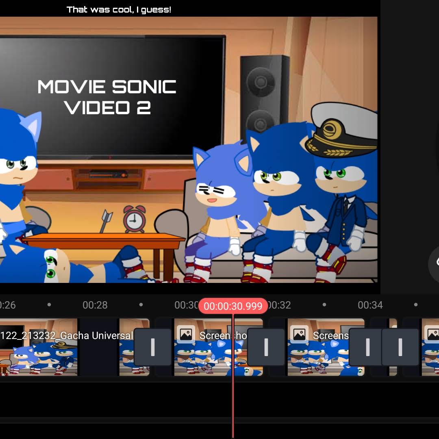Click image icon on the Screensho clip
This screenshot has width=439, height=439.
tap(186, 334)
